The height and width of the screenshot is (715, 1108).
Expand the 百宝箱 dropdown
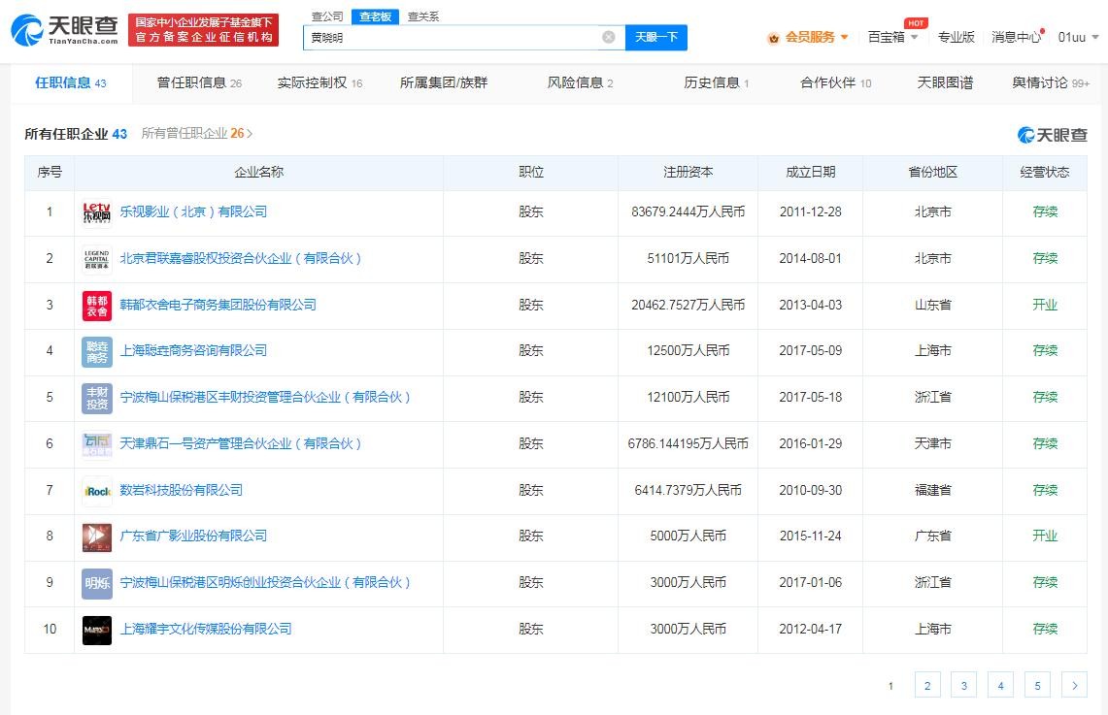pyautogui.click(x=892, y=37)
